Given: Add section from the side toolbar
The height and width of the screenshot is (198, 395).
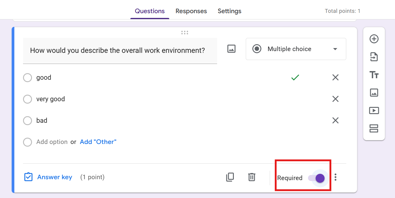Looking at the screenshot, I should click(374, 128).
